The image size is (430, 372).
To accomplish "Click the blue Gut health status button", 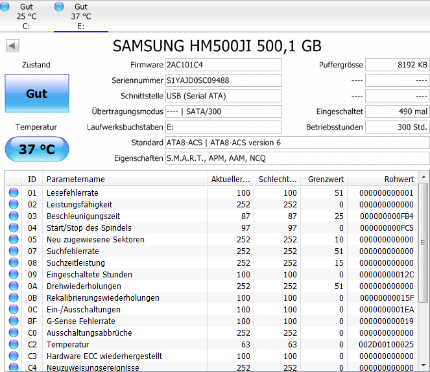I will pos(37,93).
